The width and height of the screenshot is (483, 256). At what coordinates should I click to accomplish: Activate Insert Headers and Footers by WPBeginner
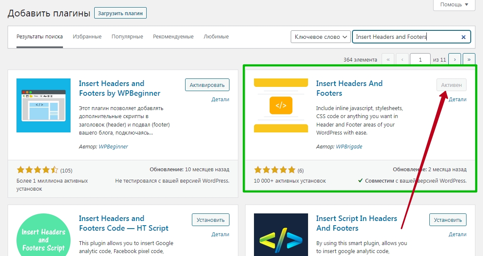tap(207, 85)
